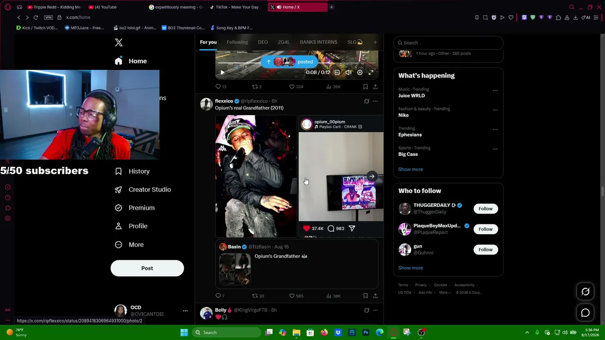Switch to the DEO list tab
Viewport: 605px width, 340px height.
[x=263, y=42]
